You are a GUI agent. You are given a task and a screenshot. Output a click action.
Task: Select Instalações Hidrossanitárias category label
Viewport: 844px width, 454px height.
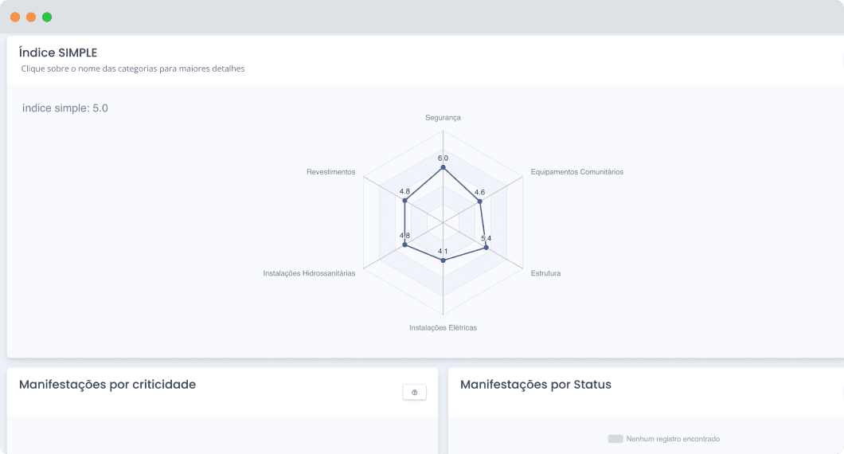pyautogui.click(x=309, y=273)
